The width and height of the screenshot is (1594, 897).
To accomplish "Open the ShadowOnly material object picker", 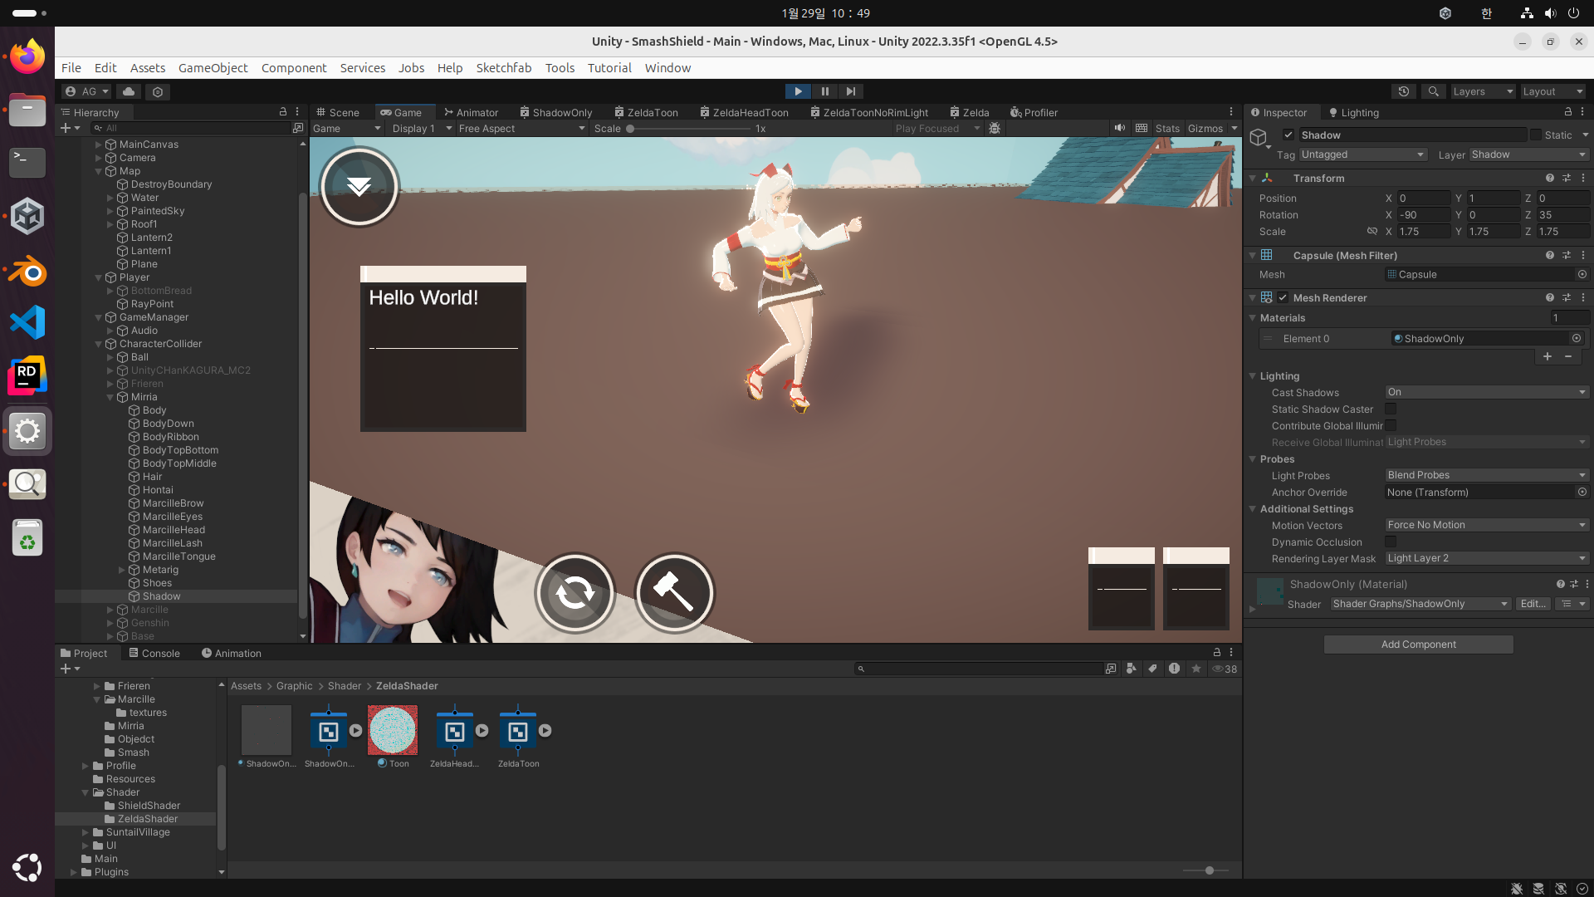I will (1577, 338).
